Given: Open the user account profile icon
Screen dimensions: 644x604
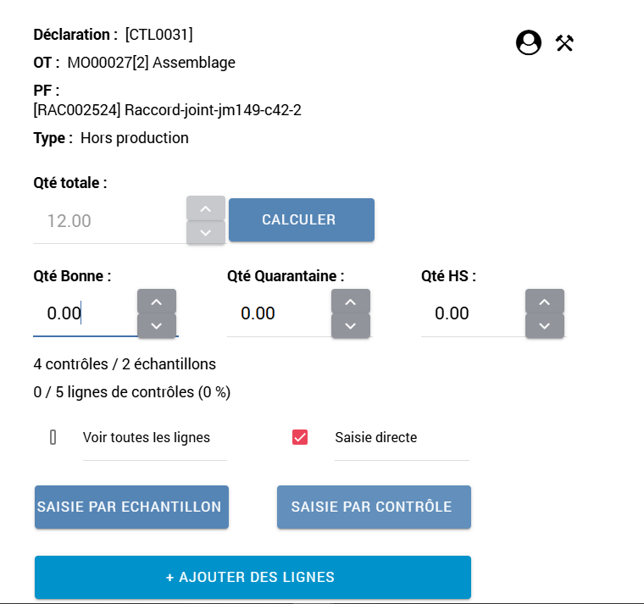Looking at the screenshot, I should click(x=529, y=42).
